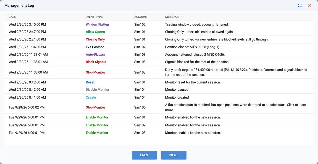Click date Wed 9/30/26 2:47:00 PM
This screenshot has width=318, height=164.
coord(27,32)
